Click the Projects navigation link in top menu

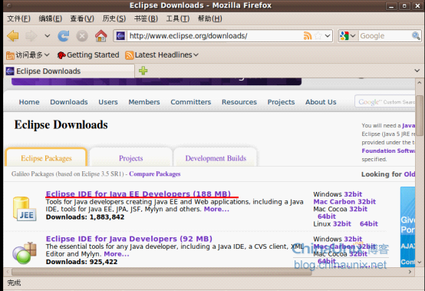(281, 102)
